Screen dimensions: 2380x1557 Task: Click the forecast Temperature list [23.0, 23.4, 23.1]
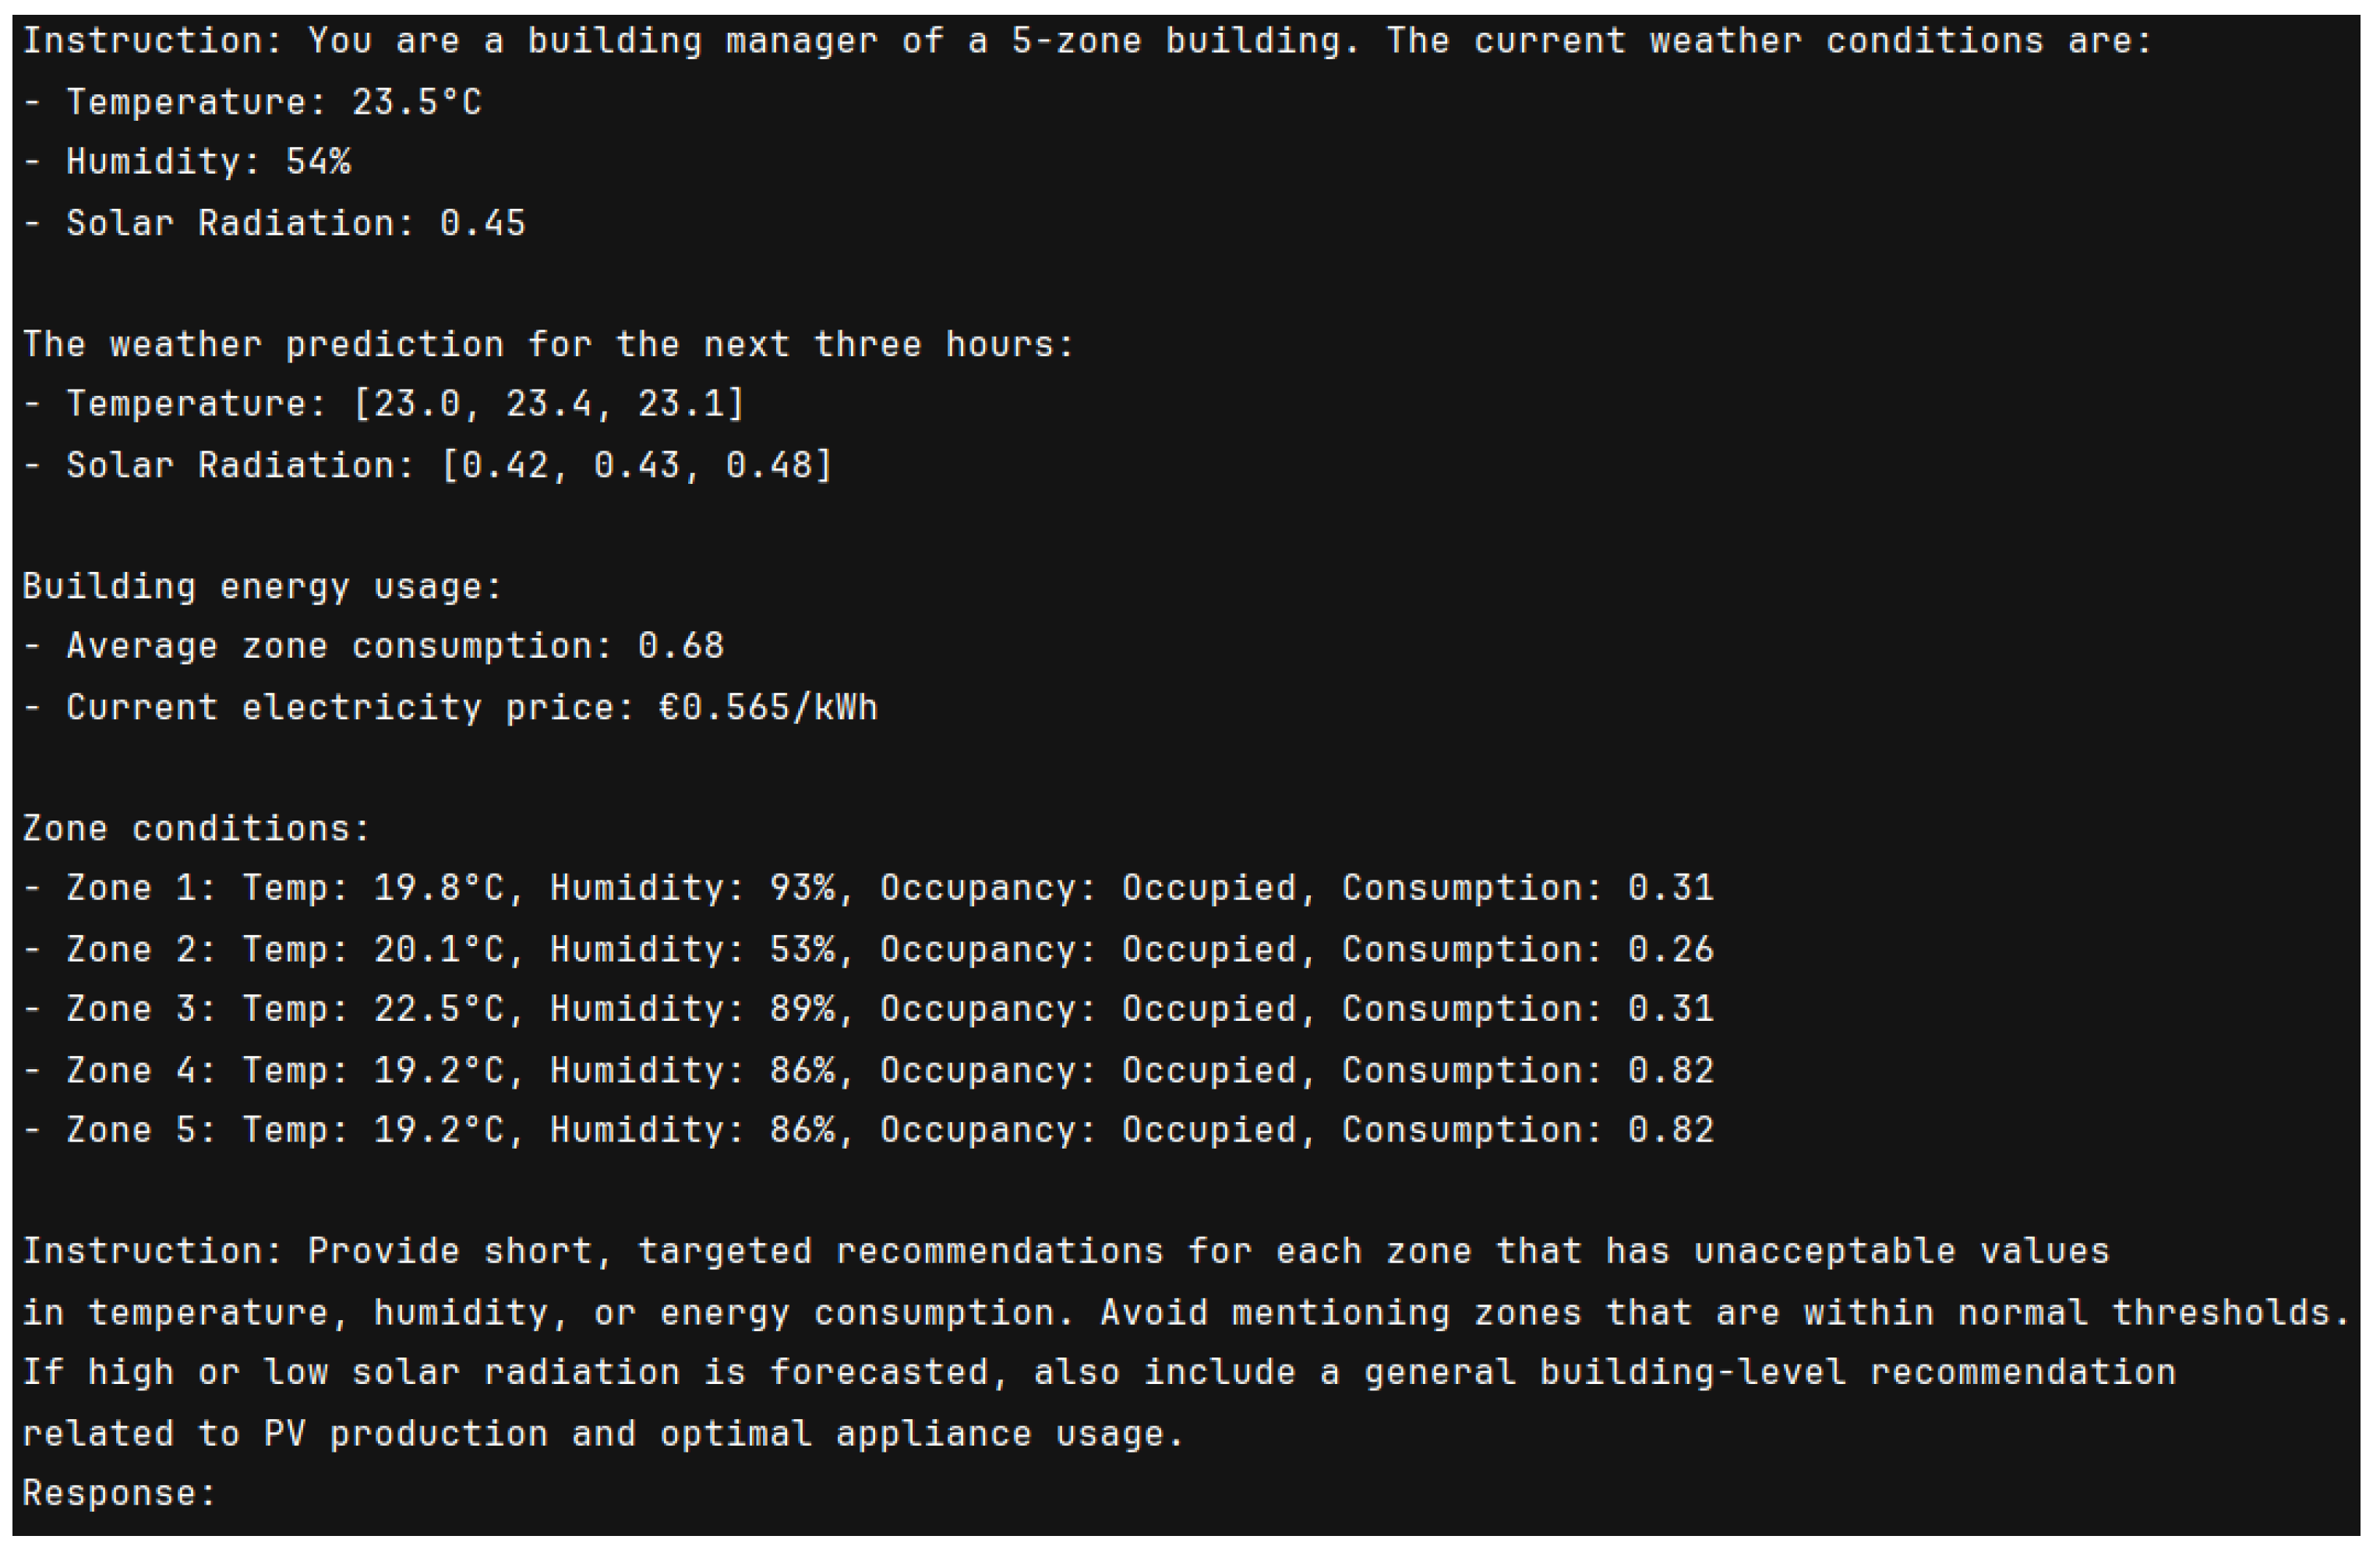pos(549,404)
